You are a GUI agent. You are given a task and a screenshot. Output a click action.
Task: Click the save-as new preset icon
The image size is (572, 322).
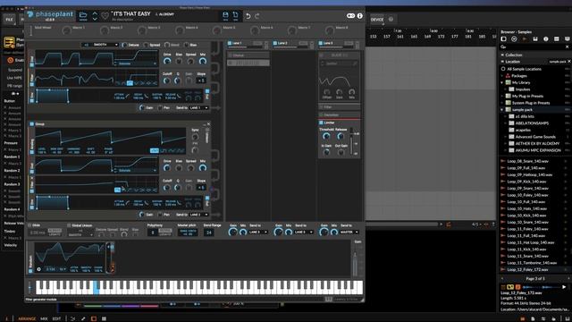[x=236, y=15]
